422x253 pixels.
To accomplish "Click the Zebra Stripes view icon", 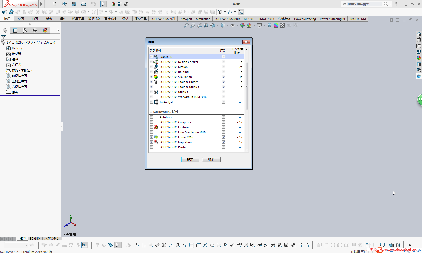I will coord(282,25).
